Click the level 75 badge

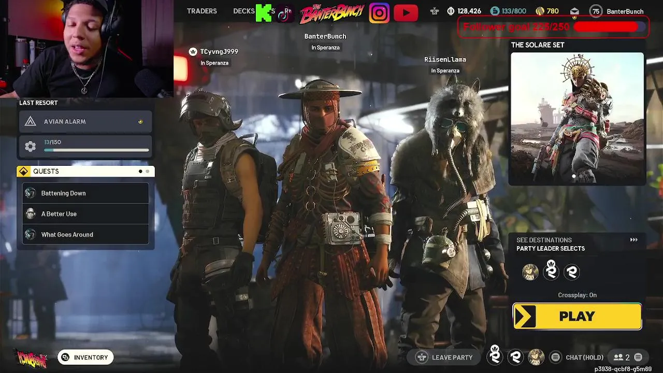(596, 11)
